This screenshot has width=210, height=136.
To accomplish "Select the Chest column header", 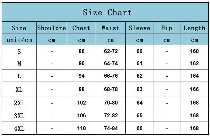I will [x=81, y=28].
